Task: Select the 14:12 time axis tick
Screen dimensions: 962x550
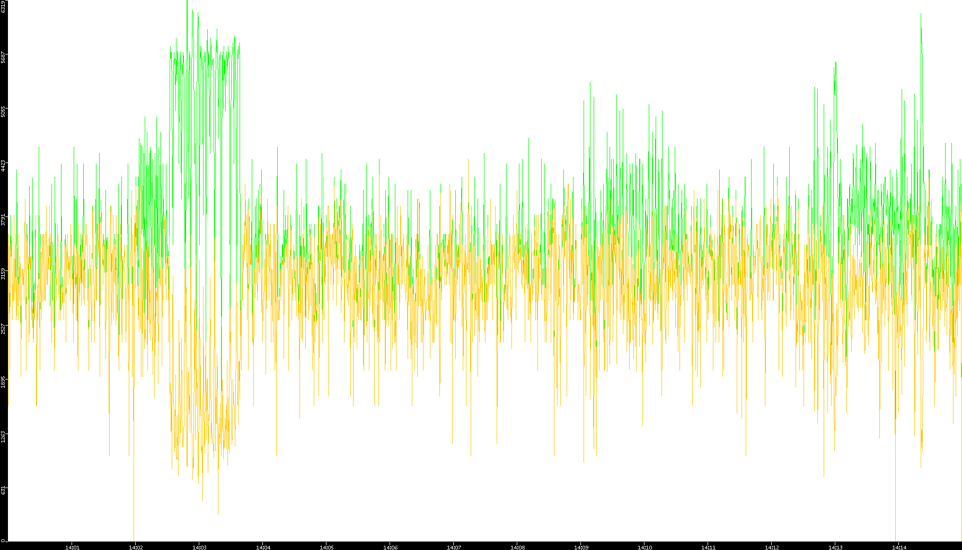Action: click(x=772, y=547)
